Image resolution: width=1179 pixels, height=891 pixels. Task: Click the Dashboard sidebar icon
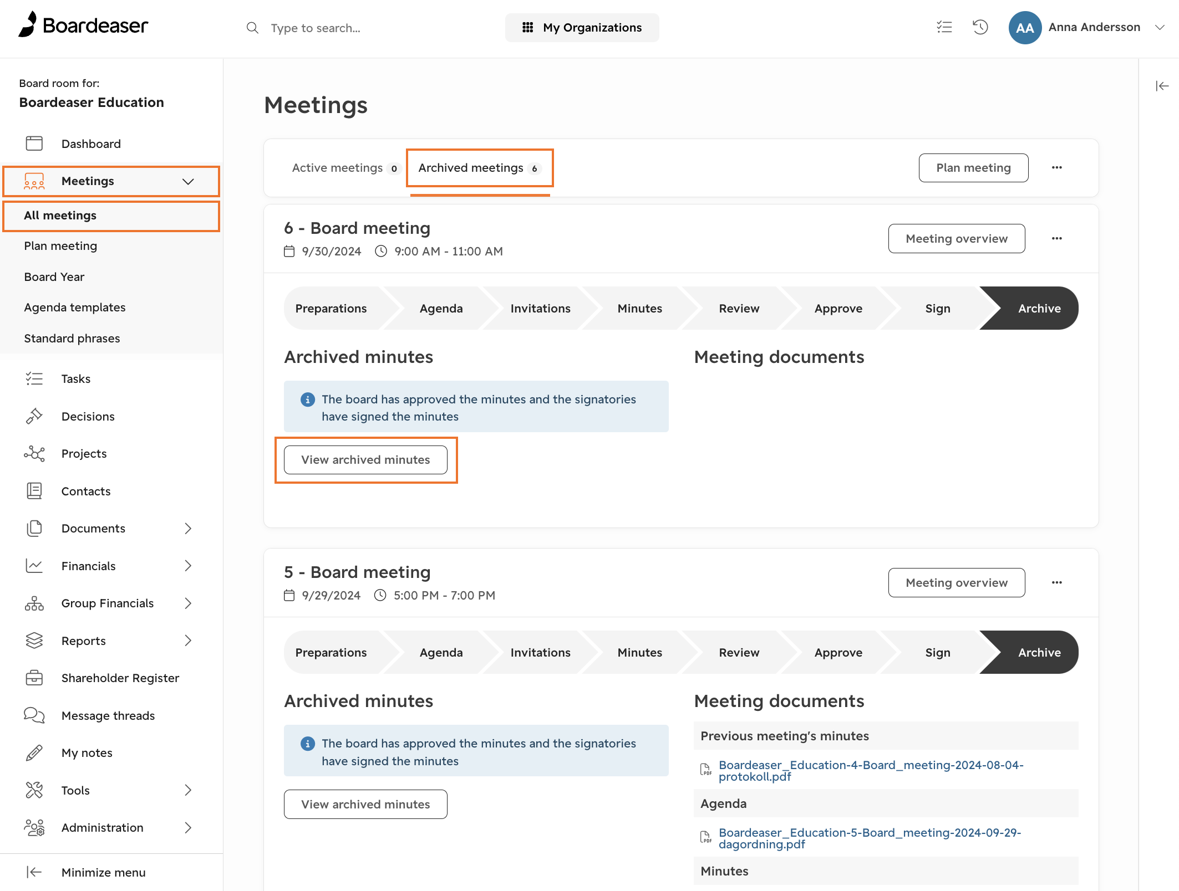click(x=34, y=144)
